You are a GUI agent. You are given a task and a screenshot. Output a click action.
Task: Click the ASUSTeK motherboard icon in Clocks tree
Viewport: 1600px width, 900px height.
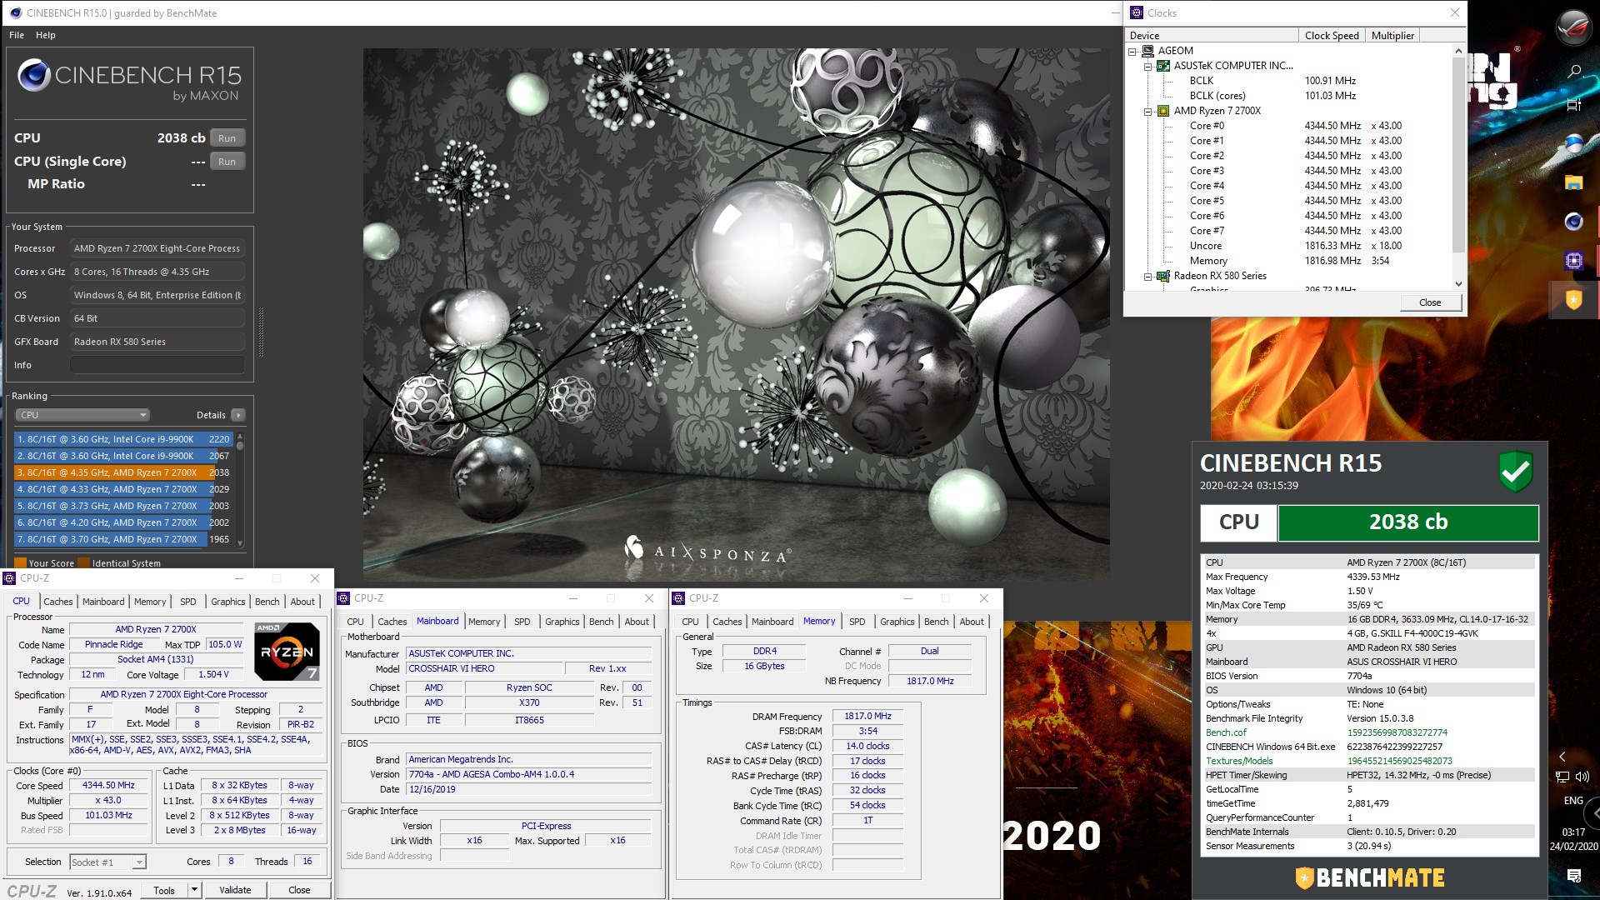click(1163, 66)
